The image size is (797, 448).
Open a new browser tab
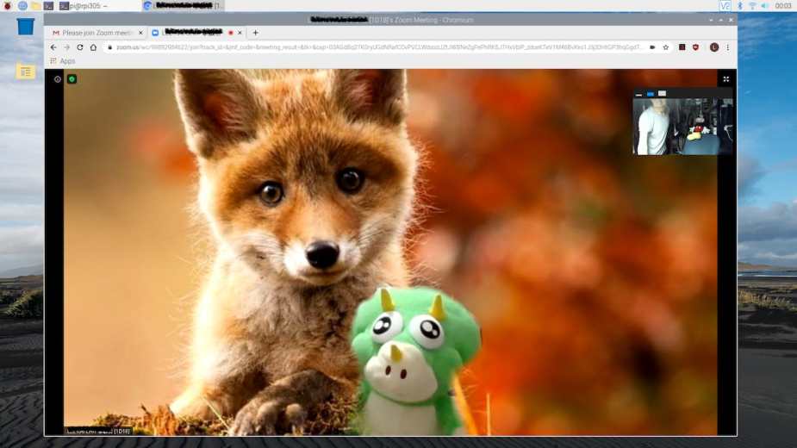coord(255,33)
